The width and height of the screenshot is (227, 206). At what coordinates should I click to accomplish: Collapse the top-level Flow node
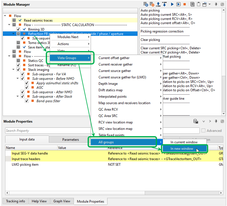pos(5,16)
